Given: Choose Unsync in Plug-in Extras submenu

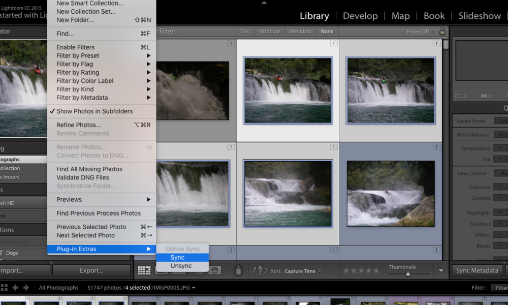Looking at the screenshot, I should pyautogui.click(x=182, y=266).
